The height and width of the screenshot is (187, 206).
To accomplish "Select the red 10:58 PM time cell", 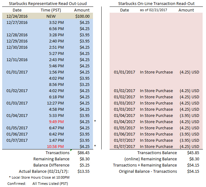I will [56, 146].
